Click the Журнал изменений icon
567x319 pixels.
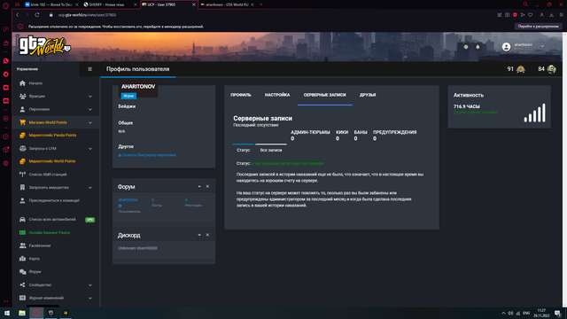[x=22, y=298]
